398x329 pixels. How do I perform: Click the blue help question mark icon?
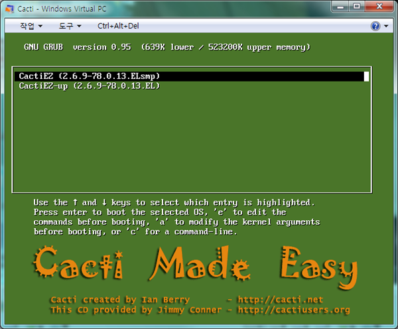(x=375, y=26)
